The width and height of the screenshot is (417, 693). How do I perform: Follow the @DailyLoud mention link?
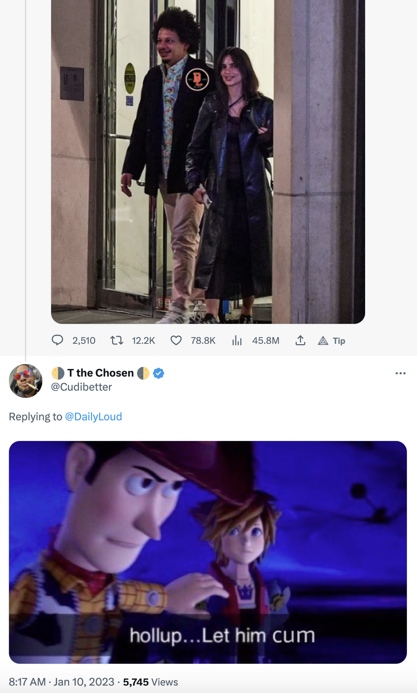pos(93,416)
